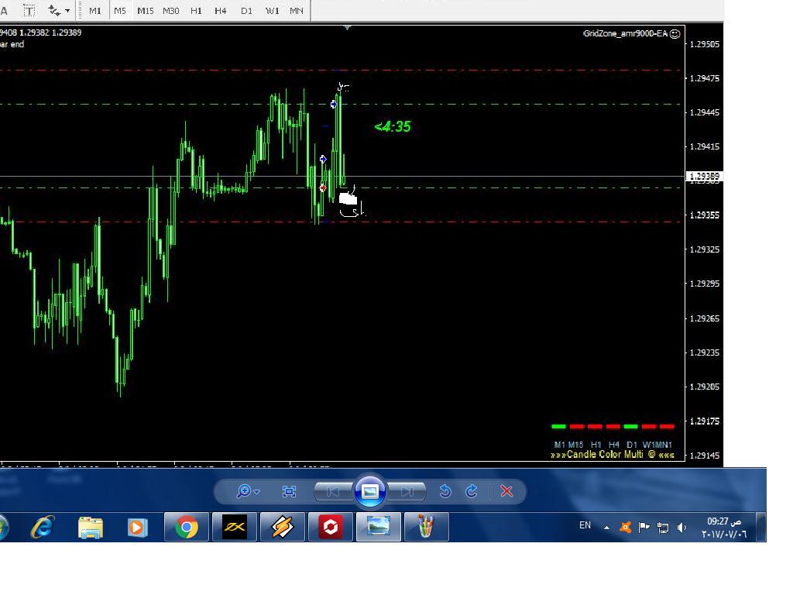The image size is (793, 595).
Task: Open the black-and-gold trading app on taskbar
Action: (x=235, y=527)
